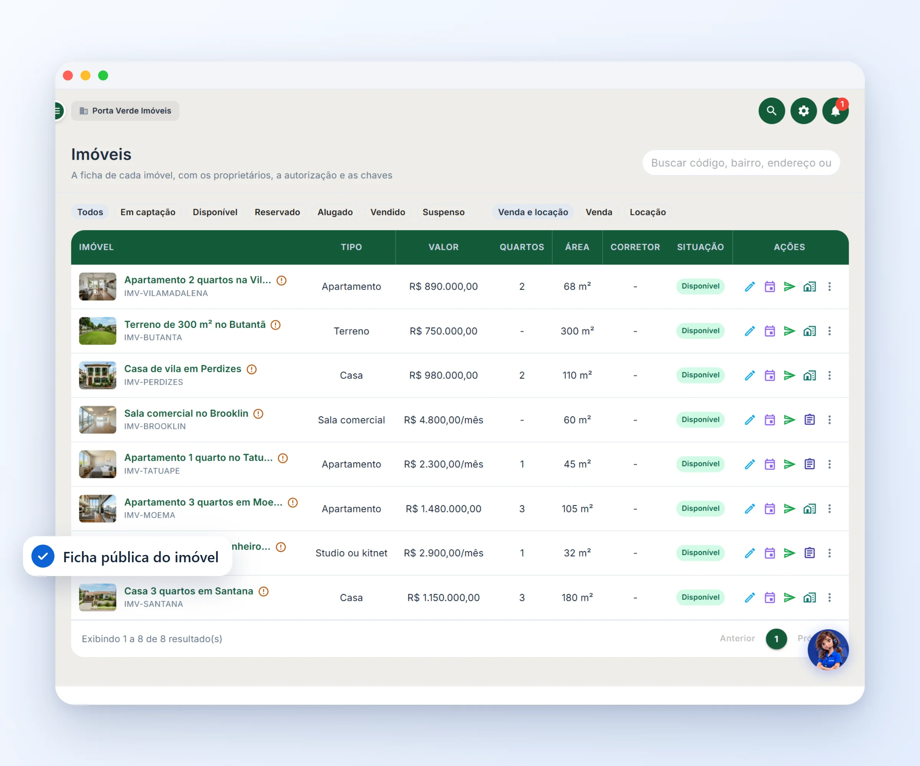Open Casa 3 quartos em Santana thumbnail
The height and width of the screenshot is (766, 920).
click(x=97, y=597)
